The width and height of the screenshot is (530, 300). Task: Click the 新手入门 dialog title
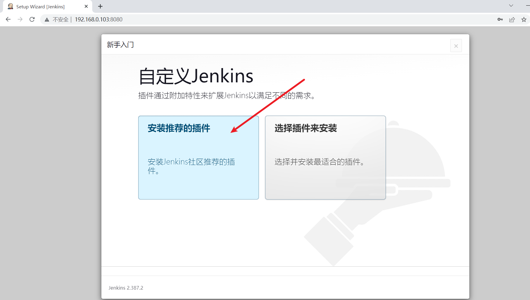[120, 45]
